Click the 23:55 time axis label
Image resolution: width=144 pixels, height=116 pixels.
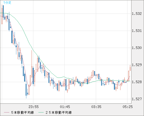pyautogui.click(x=34, y=107)
